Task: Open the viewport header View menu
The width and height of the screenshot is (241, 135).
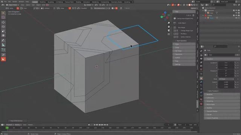Action: [x=23, y=5]
